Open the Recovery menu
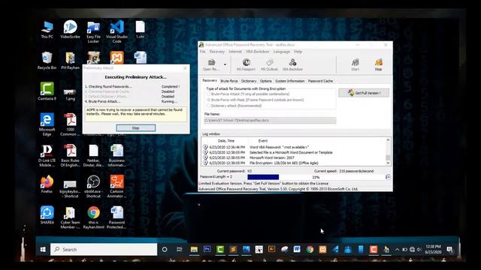Image resolution: width=481 pixels, height=270 pixels. tap(217, 52)
